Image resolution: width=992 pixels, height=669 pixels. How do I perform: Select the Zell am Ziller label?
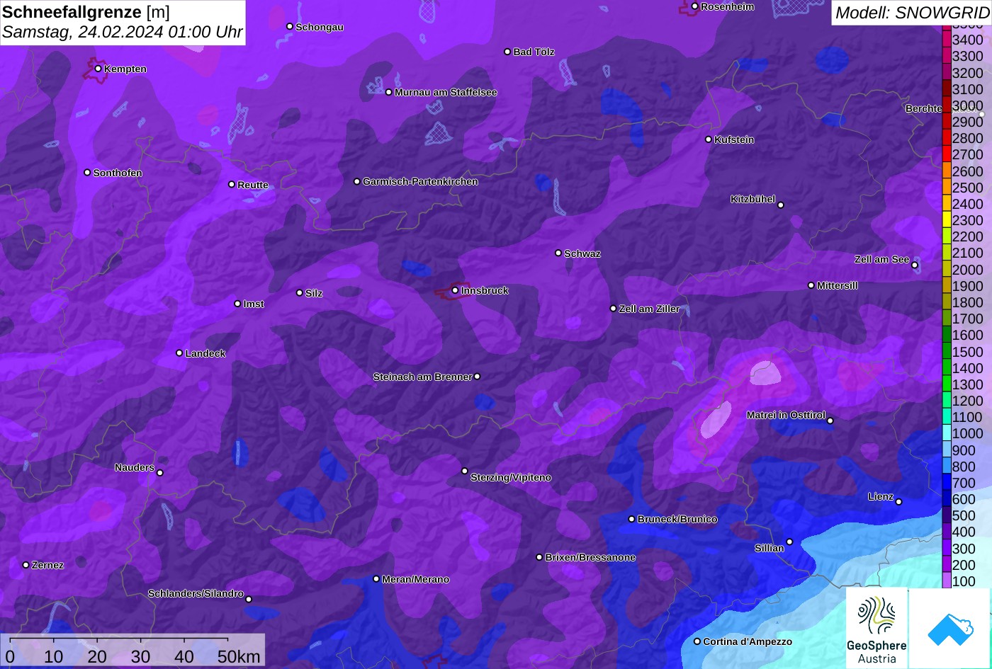(649, 309)
